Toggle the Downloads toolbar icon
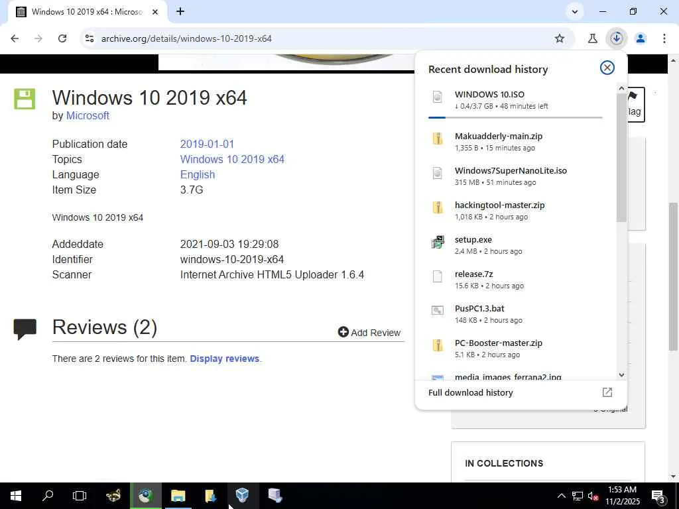Viewport: 679px width, 509px height. tap(616, 38)
